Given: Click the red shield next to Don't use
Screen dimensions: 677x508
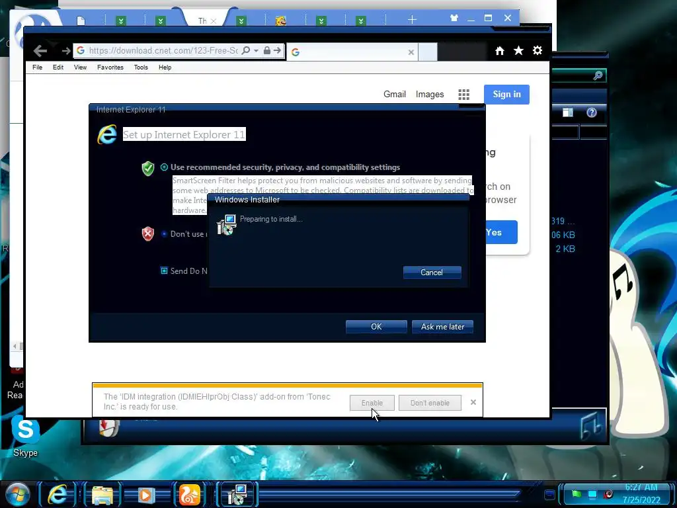Looking at the screenshot, I should (147, 233).
